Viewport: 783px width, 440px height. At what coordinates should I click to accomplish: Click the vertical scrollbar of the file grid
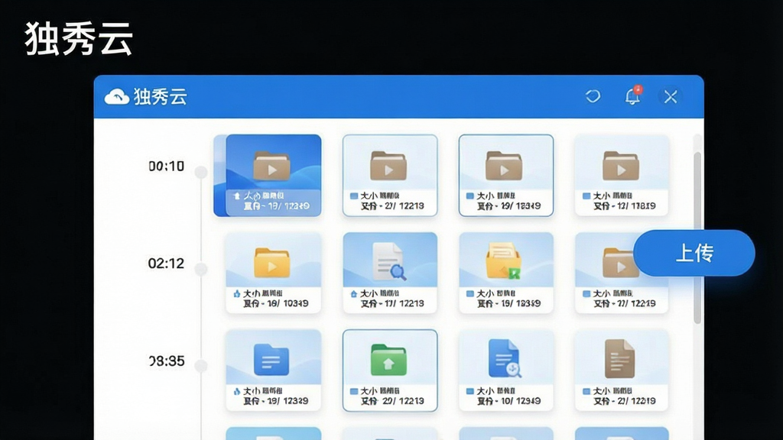click(697, 238)
